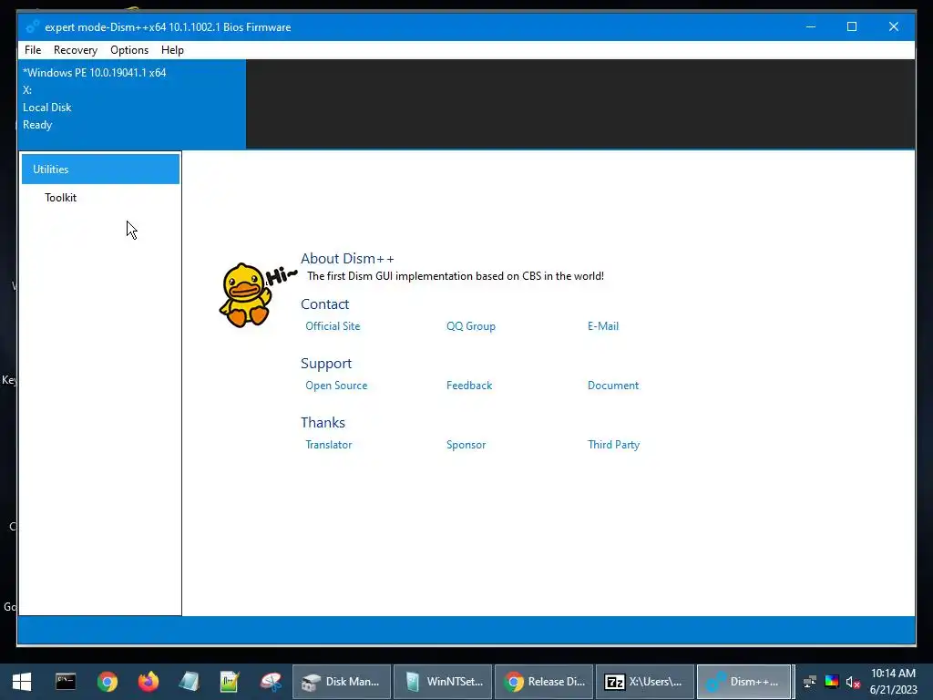The width and height of the screenshot is (933, 700).
Task: Minimize the Dism++ window
Action: 810,26
